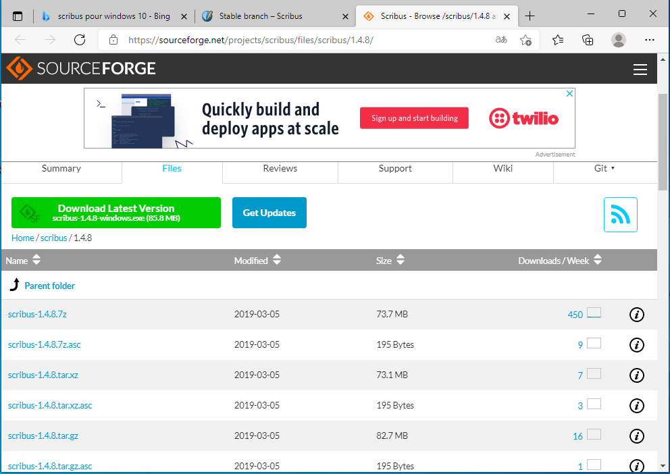The height and width of the screenshot is (474, 670).
Task: Show info for scribus-1.4.8.7z
Action: click(x=637, y=315)
